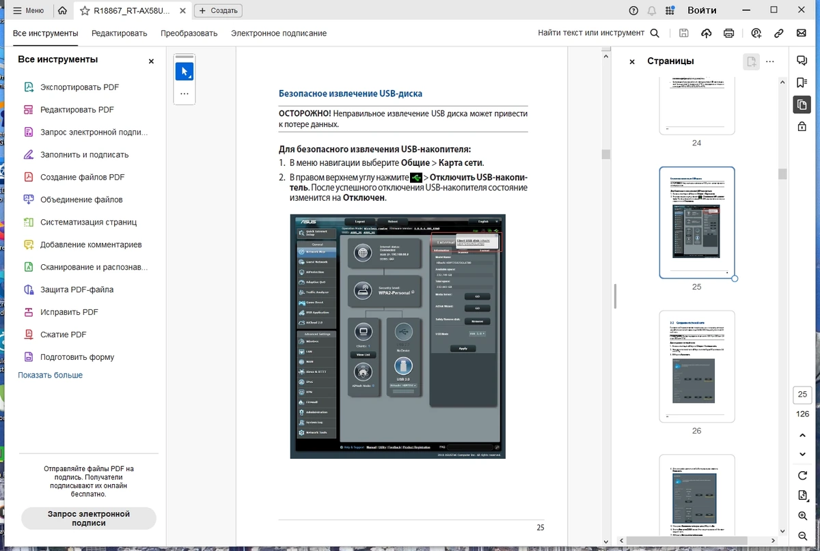This screenshot has width=820, height=551.
Task: Open Защита PDF-файла tool
Action: (77, 290)
